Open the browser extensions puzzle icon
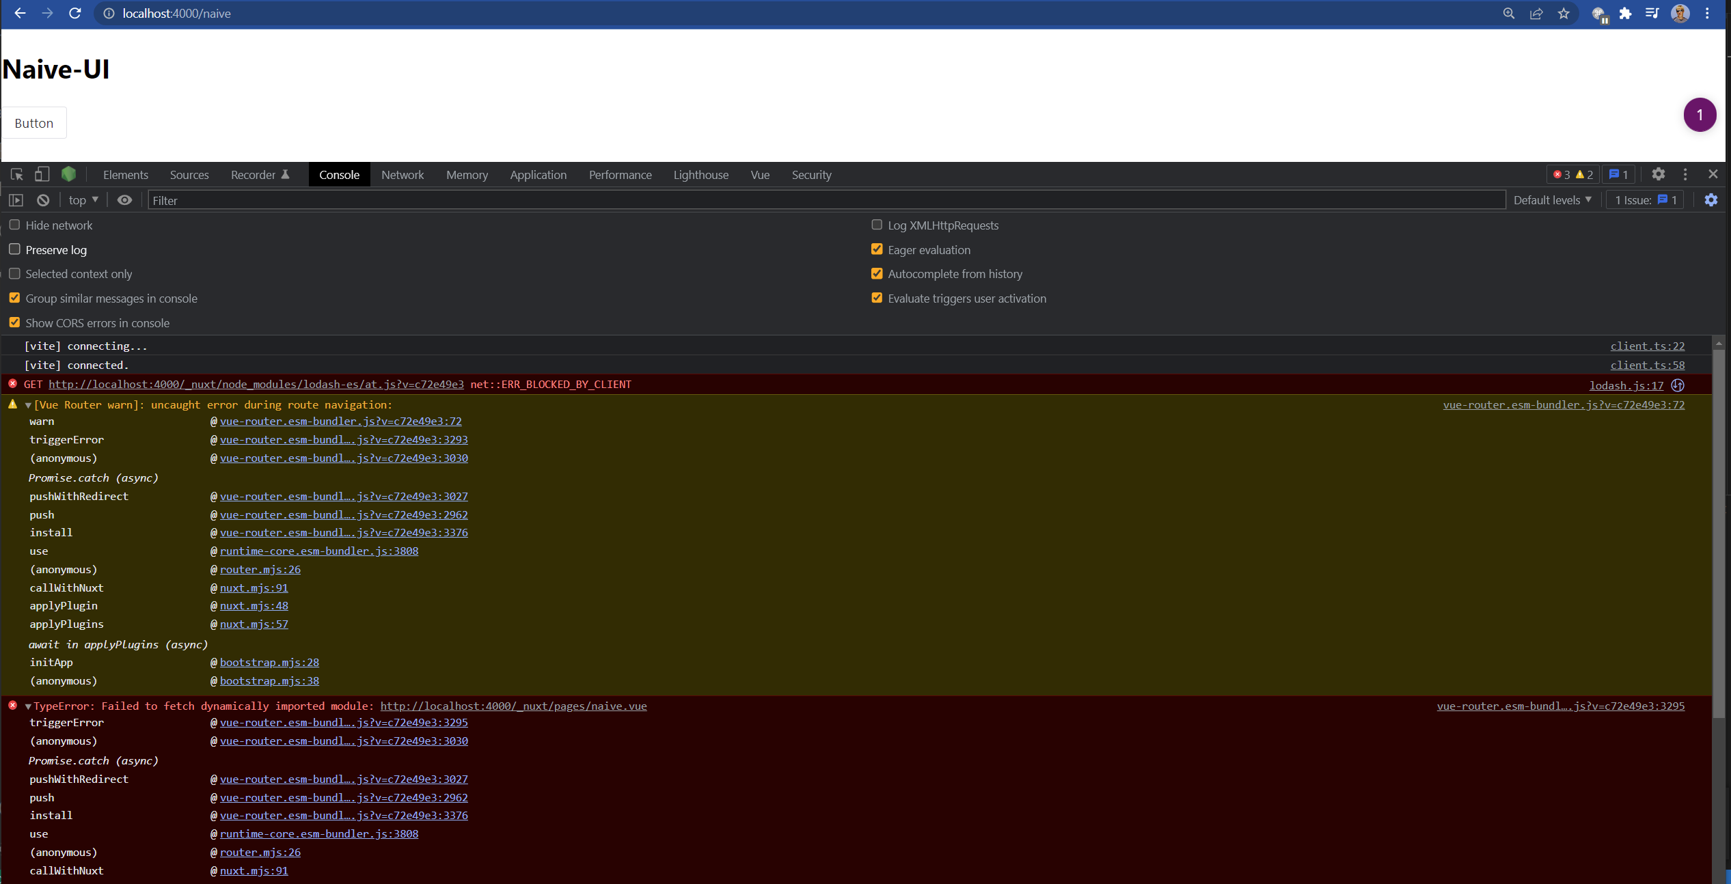The image size is (1731, 884). click(1625, 14)
